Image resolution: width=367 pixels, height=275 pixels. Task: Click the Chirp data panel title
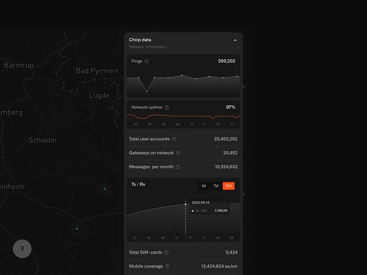coord(140,39)
